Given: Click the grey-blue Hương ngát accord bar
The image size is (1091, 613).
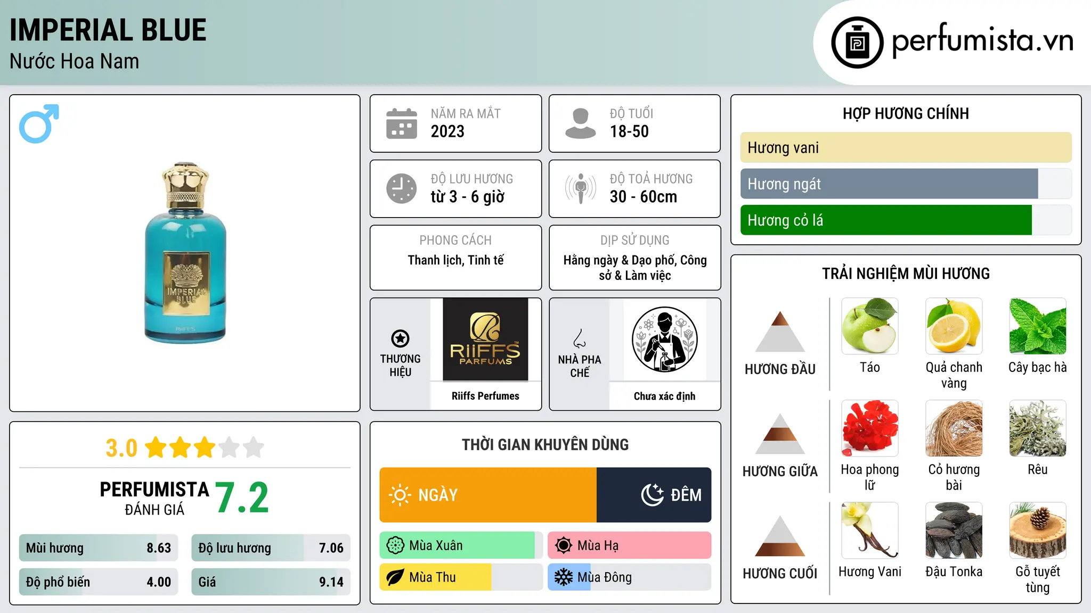Looking at the screenshot, I should 889,184.
